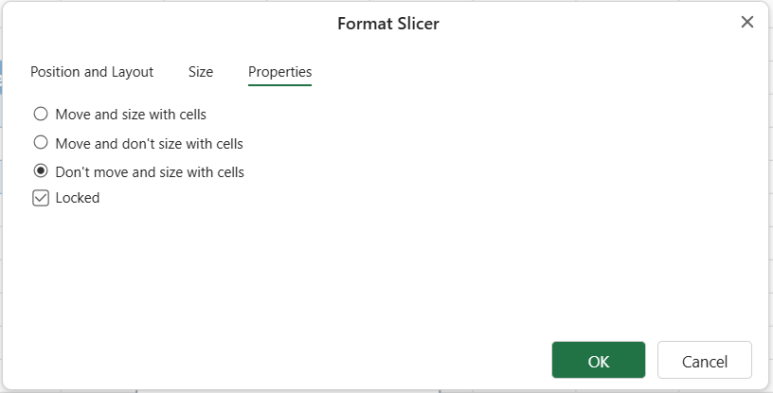The height and width of the screenshot is (393, 773).
Task: Select the Properties tab
Action: click(x=280, y=72)
